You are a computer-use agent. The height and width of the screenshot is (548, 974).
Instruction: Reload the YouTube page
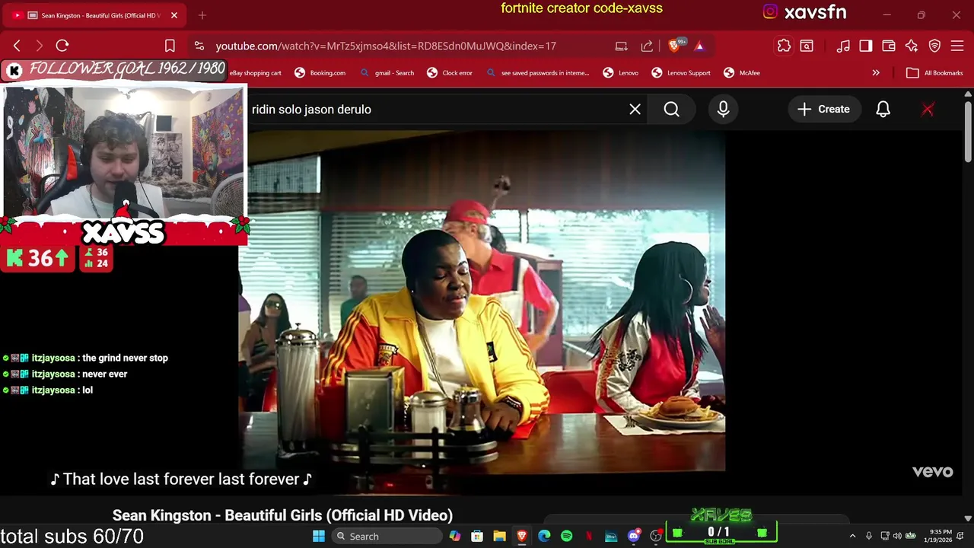pos(62,46)
